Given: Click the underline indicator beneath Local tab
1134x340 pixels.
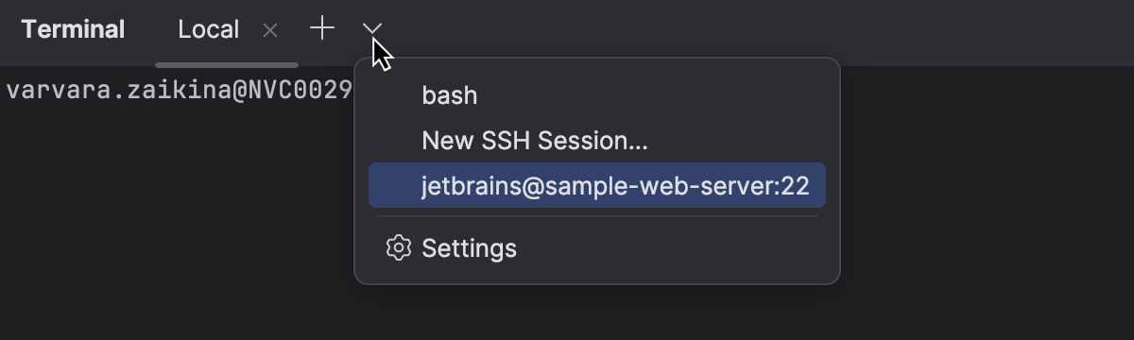Looking at the screenshot, I should (x=227, y=65).
